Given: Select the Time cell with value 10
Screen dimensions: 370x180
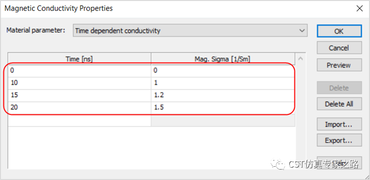Looking at the screenshot, I should 79,83.
